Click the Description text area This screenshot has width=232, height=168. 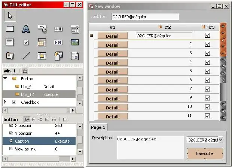150,148
